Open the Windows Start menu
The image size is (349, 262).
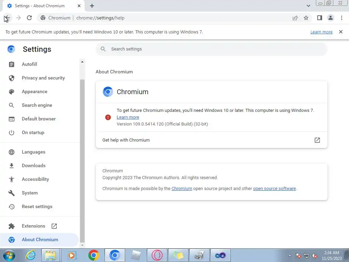point(9,255)
